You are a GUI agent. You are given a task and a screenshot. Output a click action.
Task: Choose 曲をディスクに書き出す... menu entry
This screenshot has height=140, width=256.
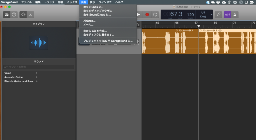(108, 35)
